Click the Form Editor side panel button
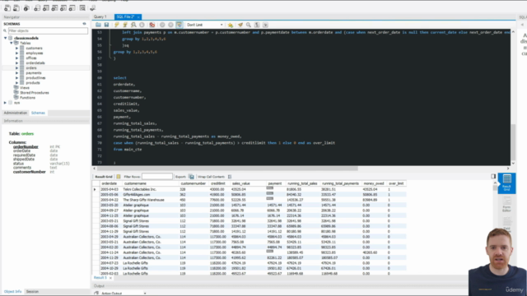 point(507,204)
